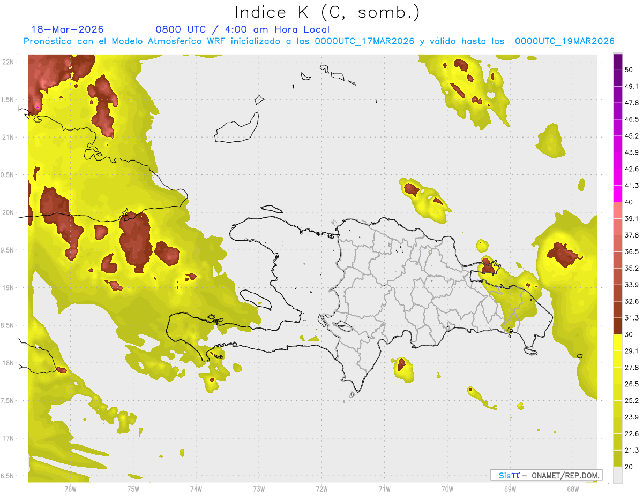Click the '22N' latitude label
The width and height of the screenshot is (643, 496).
(x=9, y=62)
